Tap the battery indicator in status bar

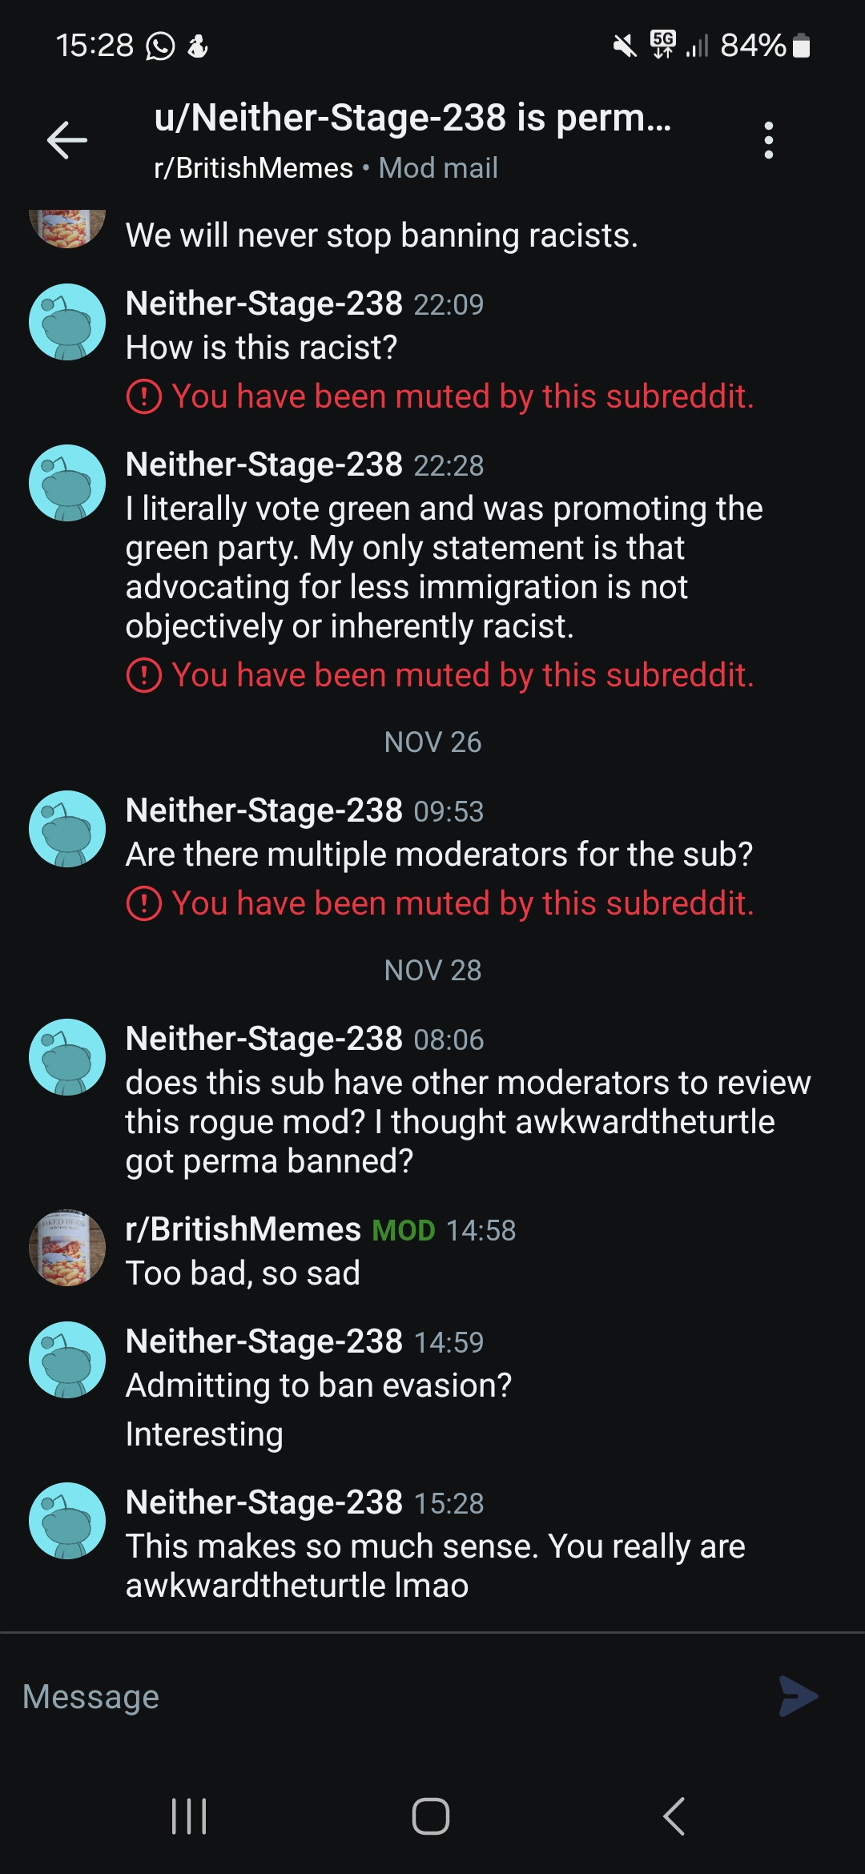801,46
